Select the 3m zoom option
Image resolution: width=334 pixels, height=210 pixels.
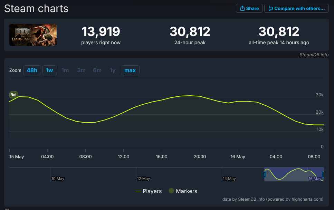pyautogui.click(x=82, y=70)
